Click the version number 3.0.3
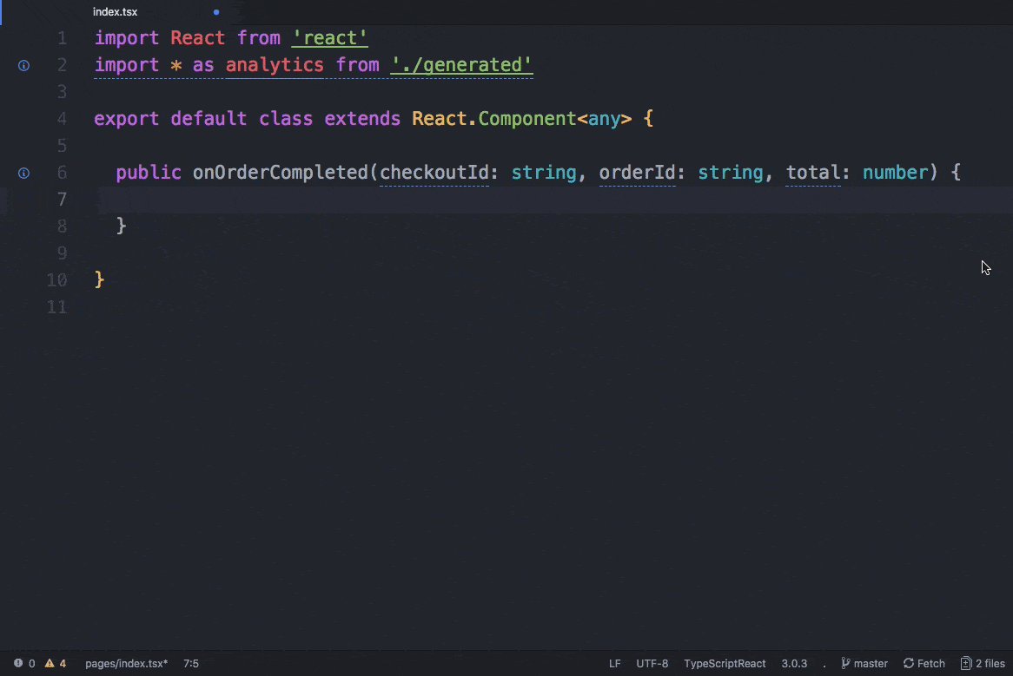This screenshot has width=1013, height=676. 794,663
